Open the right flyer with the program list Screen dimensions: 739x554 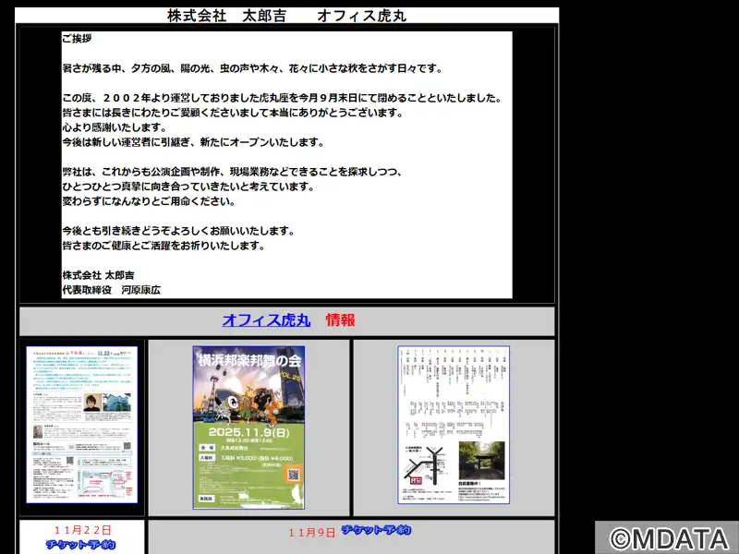[453, 425]
